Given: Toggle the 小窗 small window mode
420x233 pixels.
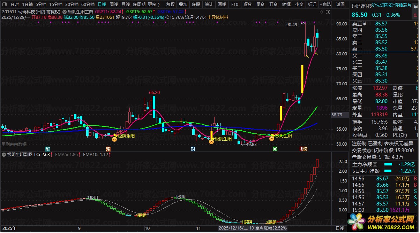Looking at the screenshot, I should point(299,5).
